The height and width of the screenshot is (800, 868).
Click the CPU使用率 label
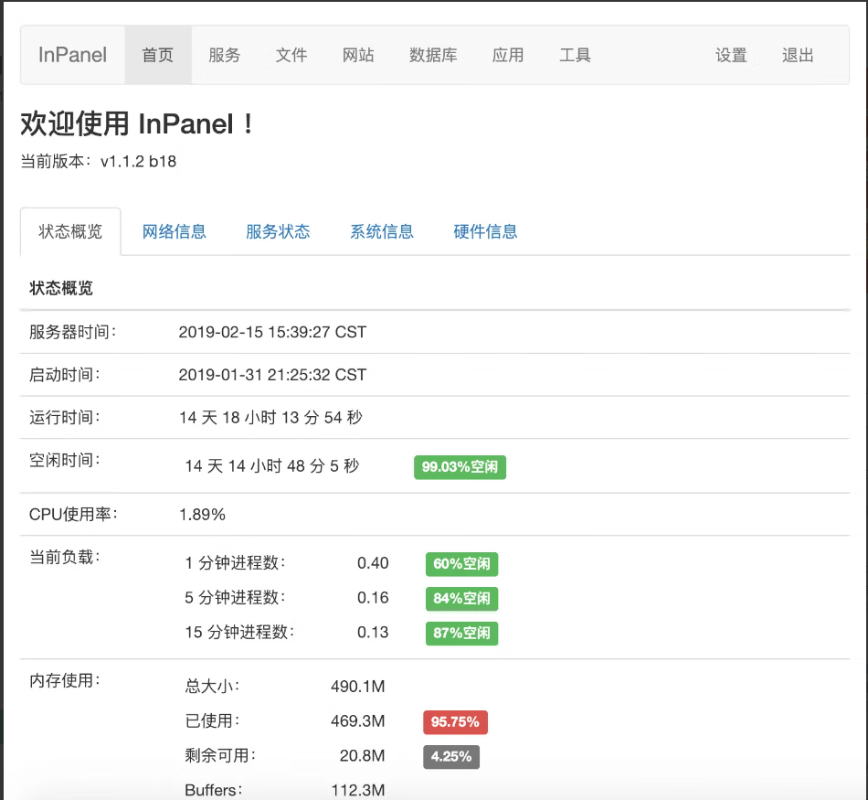[x=73, y=515]
